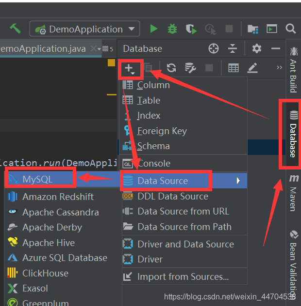301x306 pixels.
Task: Expand the Data Source submenu arrow
Action: 238,181
